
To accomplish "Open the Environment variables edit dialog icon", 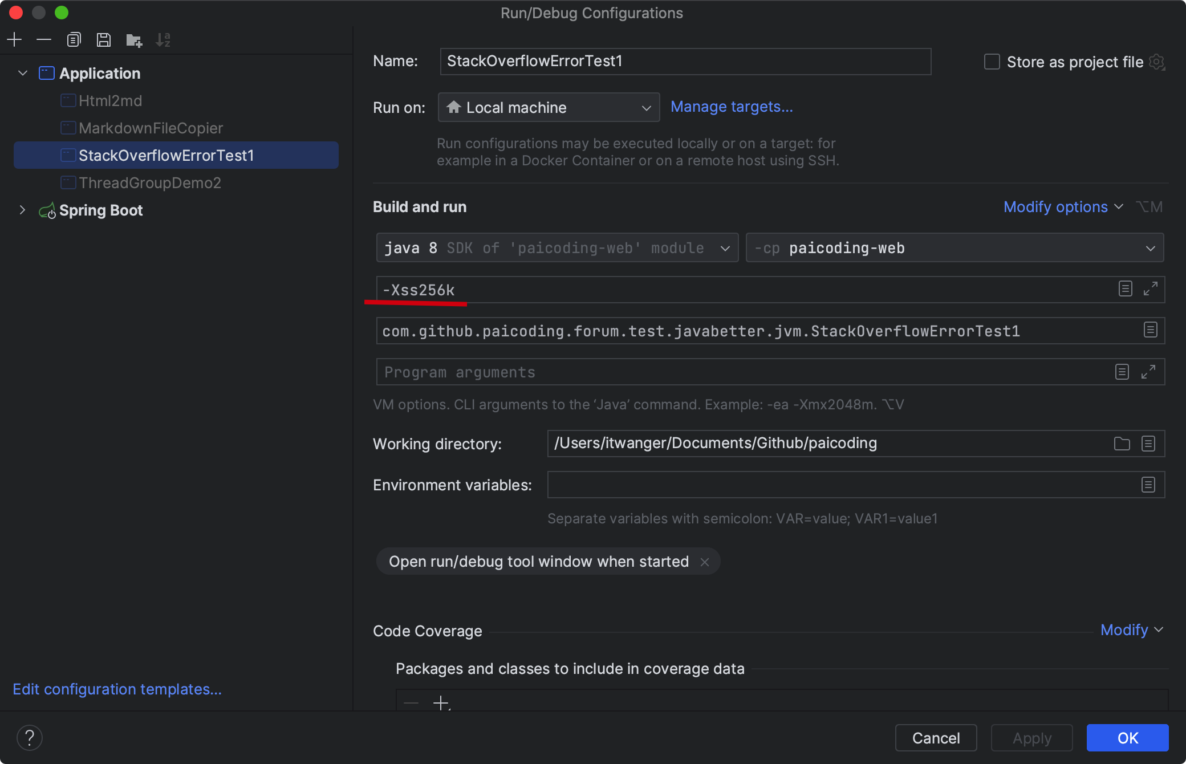I will pyautogui.click(x=1148, y=485).
